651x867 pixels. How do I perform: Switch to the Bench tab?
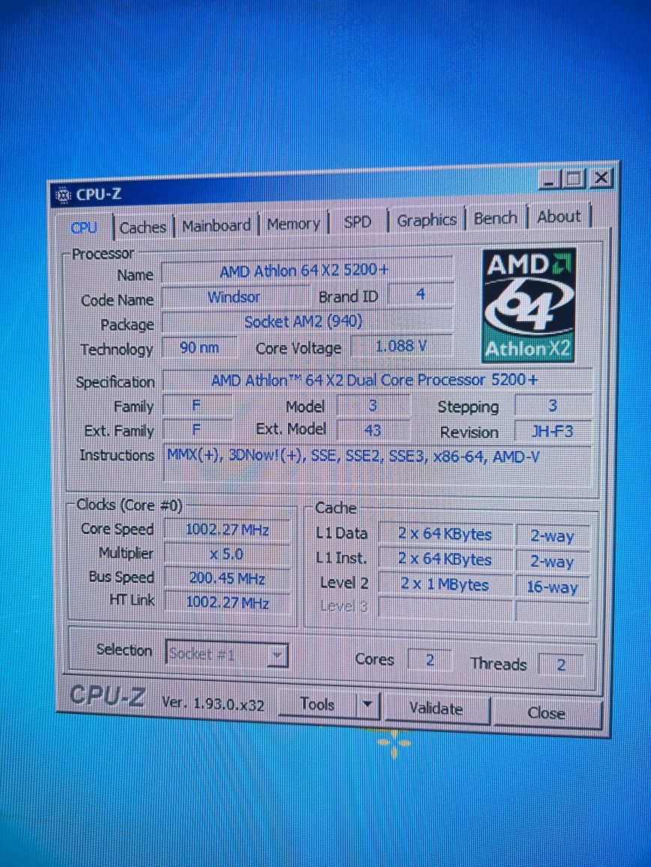[495, 218]
